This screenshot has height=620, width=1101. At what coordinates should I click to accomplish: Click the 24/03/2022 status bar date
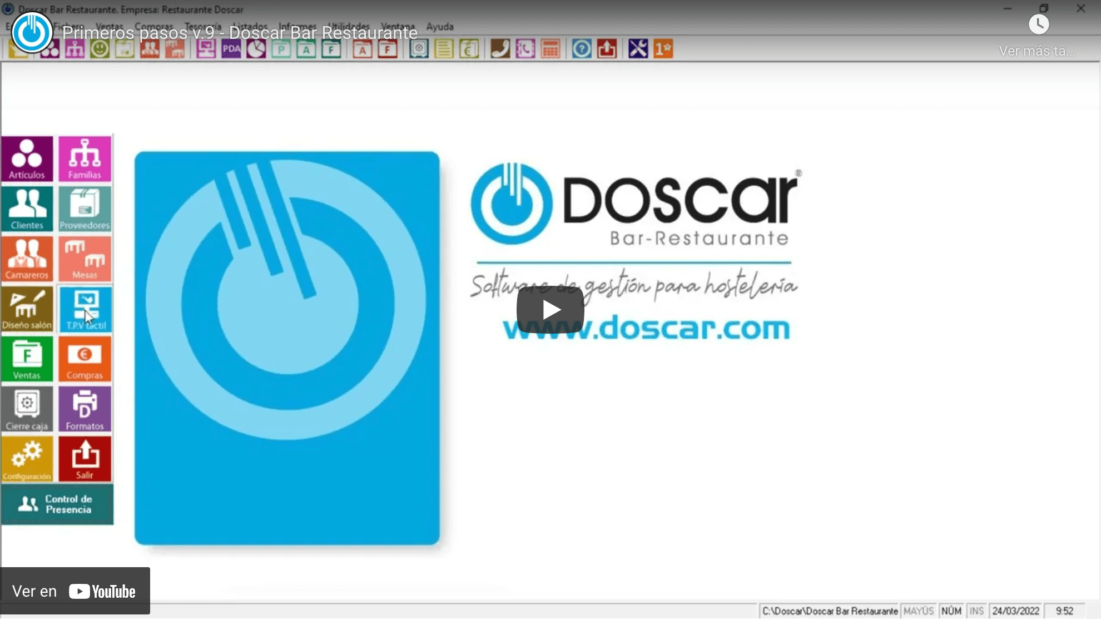[x=1016, y=611]
